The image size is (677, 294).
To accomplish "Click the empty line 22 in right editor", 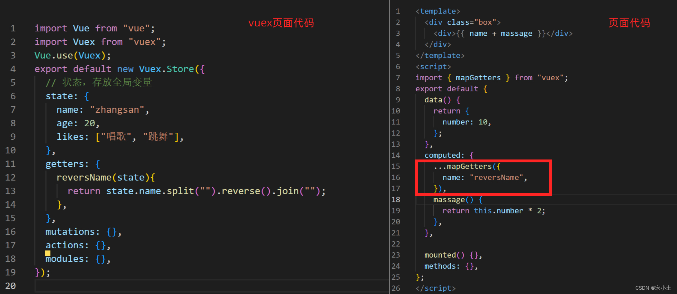I will coord(545,244).
